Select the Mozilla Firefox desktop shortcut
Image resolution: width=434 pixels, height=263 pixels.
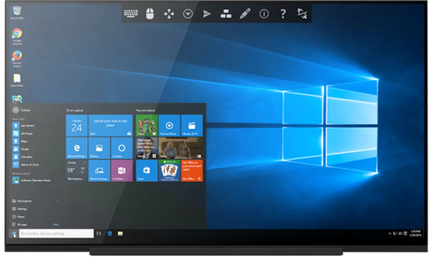coord(17,59)
